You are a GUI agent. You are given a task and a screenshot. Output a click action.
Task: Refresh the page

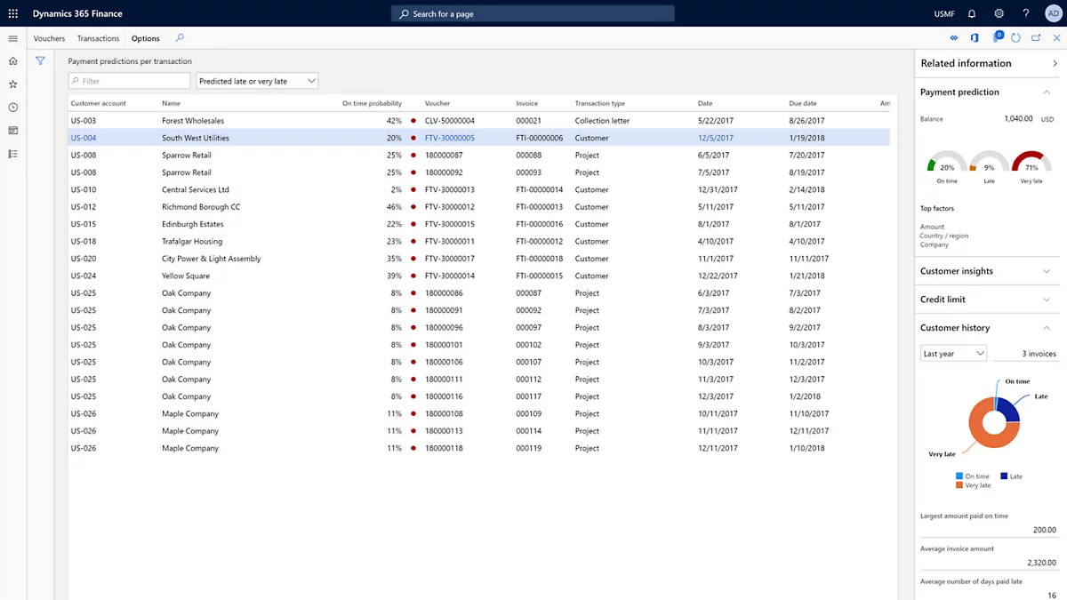[1015, 38]
